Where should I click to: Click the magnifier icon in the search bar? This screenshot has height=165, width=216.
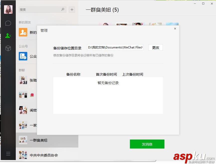click(63, 9)
